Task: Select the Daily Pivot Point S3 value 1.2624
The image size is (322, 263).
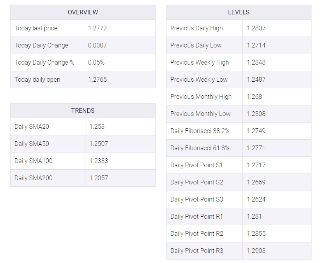Action: click(256, 199)
